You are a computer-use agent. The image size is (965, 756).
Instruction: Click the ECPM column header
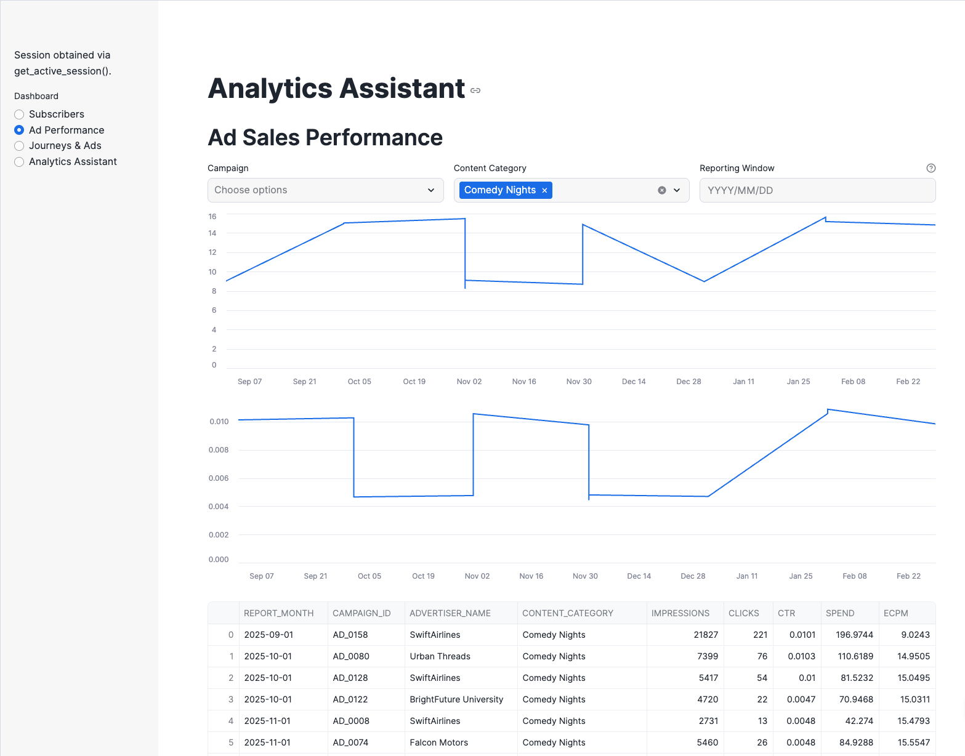tap(895, 613)
